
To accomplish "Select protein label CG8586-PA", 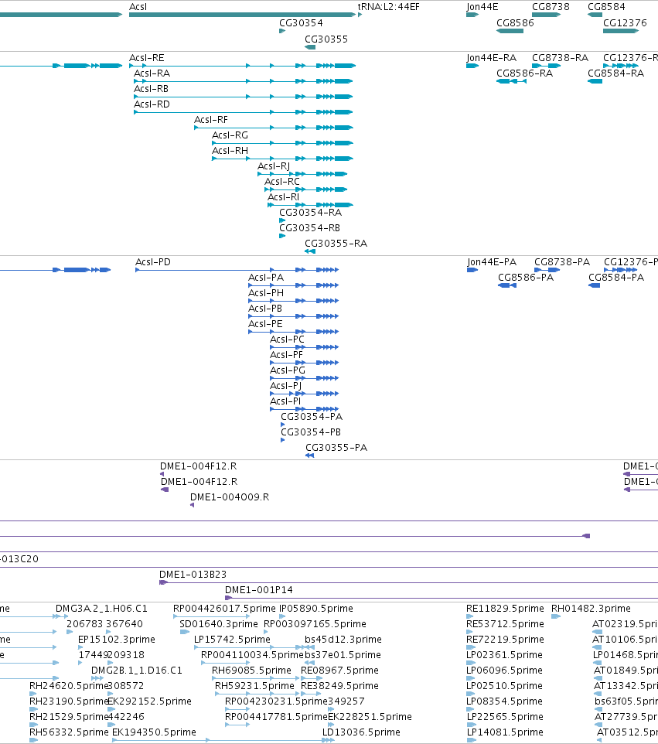I will point(526,278).
